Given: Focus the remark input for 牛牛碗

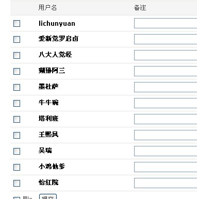Looking at the screenshot, I should [166, 103].
